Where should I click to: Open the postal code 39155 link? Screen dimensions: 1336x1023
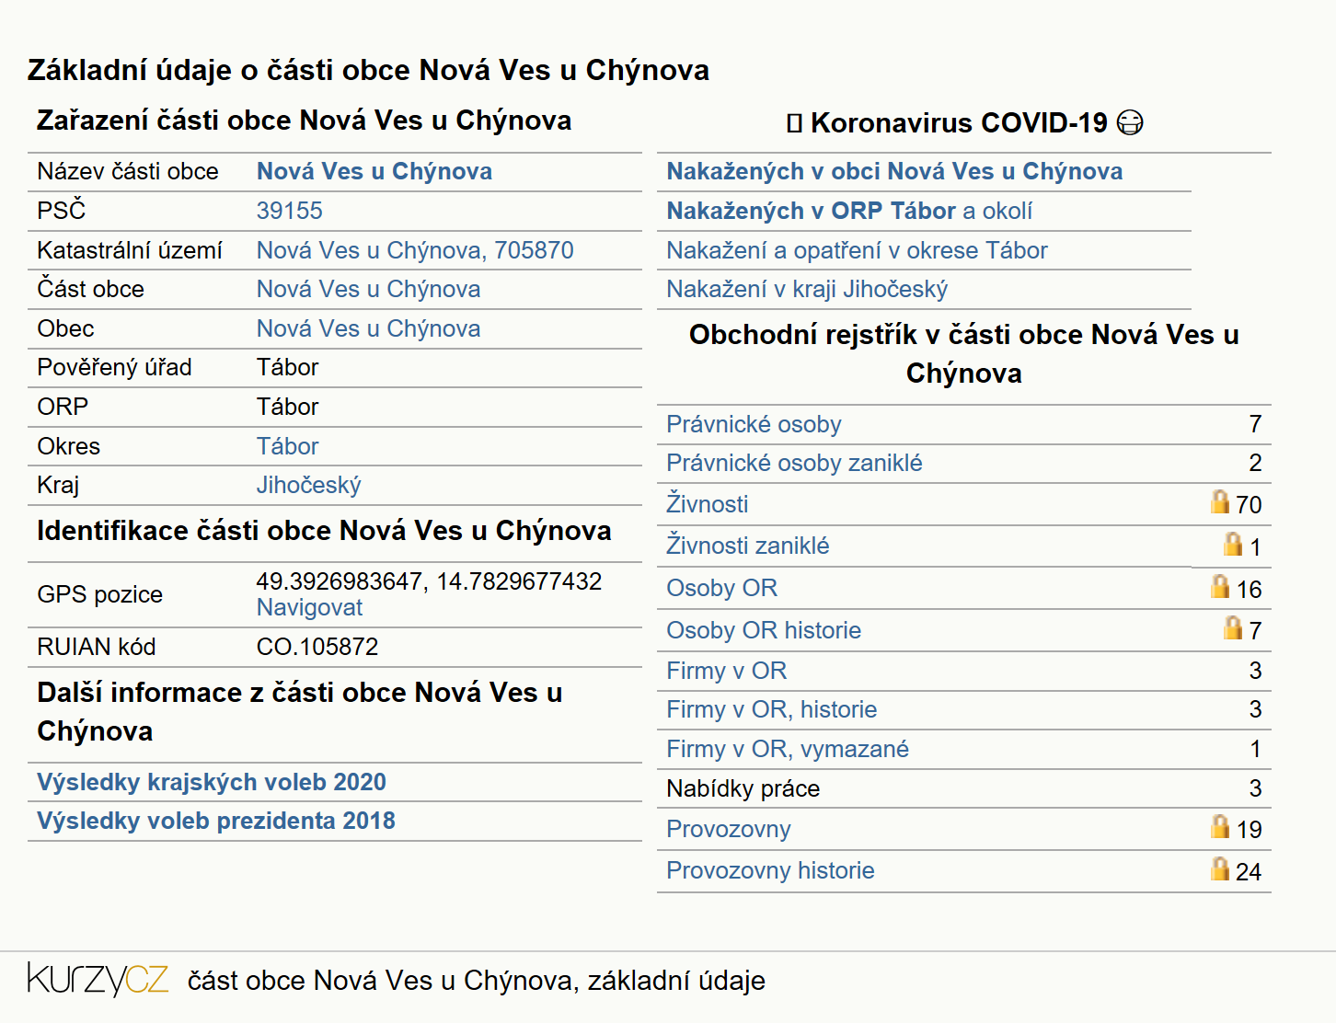(x=290, y=211)
